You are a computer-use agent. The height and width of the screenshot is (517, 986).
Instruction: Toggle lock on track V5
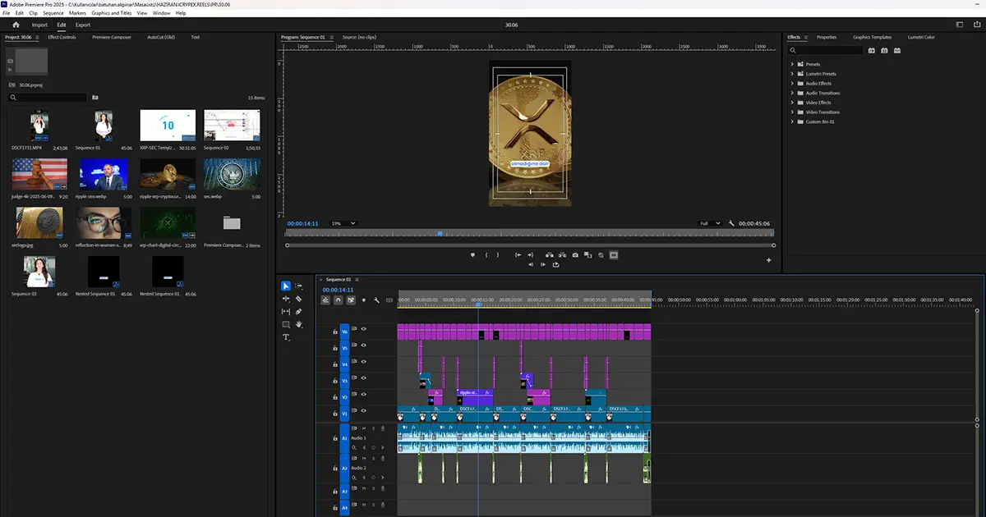[335, 347]
